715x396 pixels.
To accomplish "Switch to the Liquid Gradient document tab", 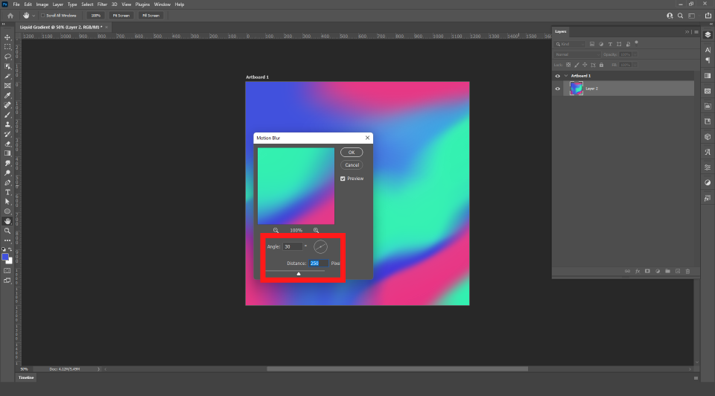I will [x=61, y=27].
